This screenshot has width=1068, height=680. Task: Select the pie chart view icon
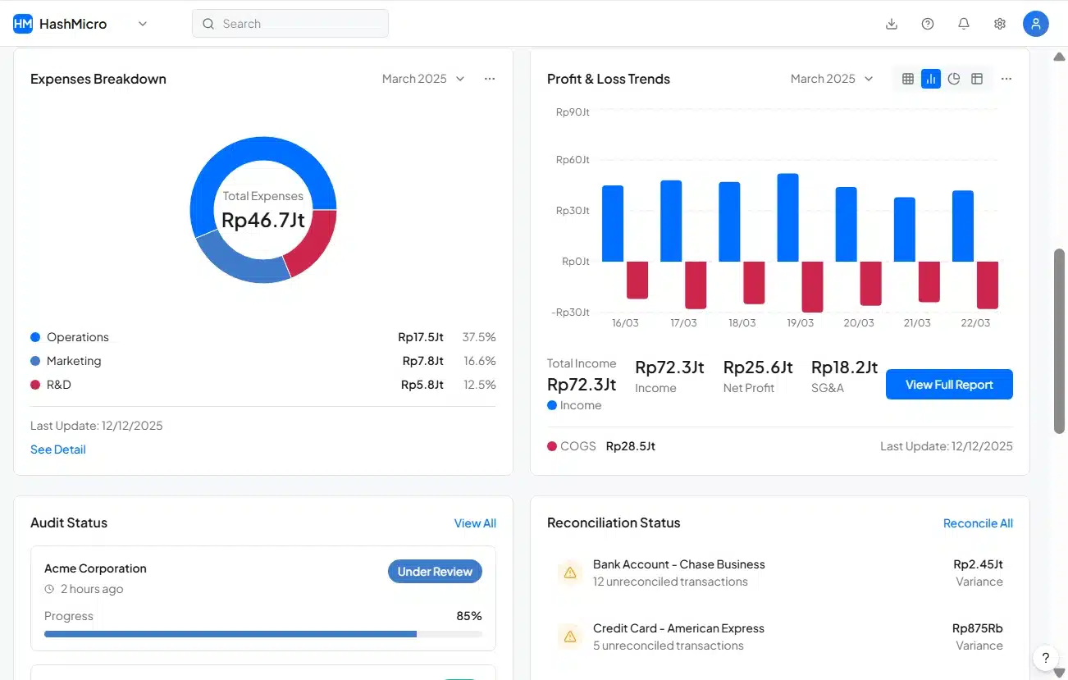pos(954,79)
